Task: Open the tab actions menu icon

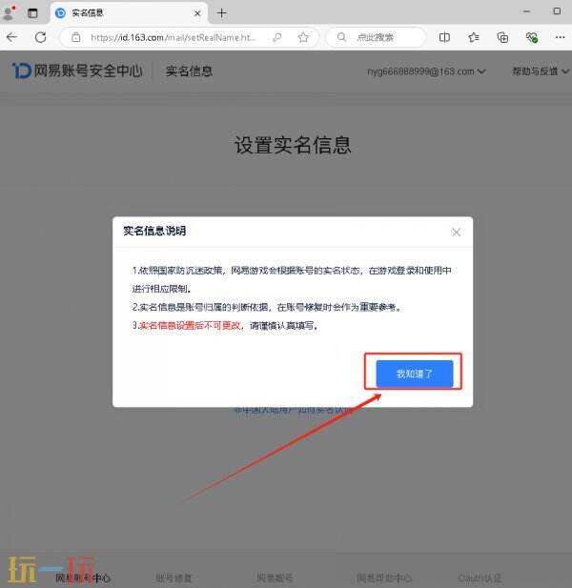Action: click(x=32, y=13)
